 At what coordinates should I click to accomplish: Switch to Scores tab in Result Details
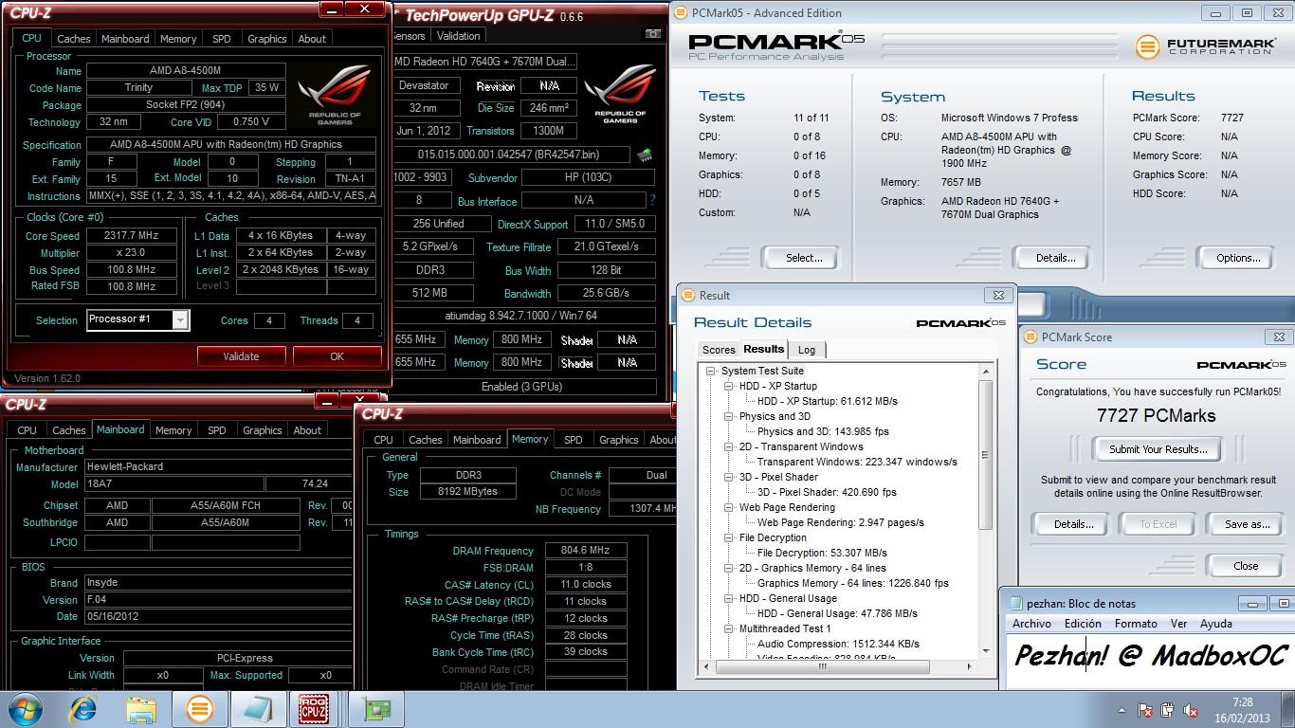pos(719,350)
